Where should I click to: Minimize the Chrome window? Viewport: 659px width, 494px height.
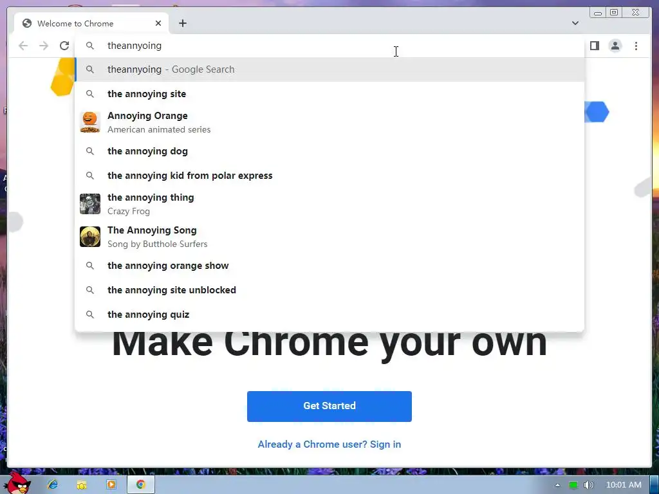(598, 13)
